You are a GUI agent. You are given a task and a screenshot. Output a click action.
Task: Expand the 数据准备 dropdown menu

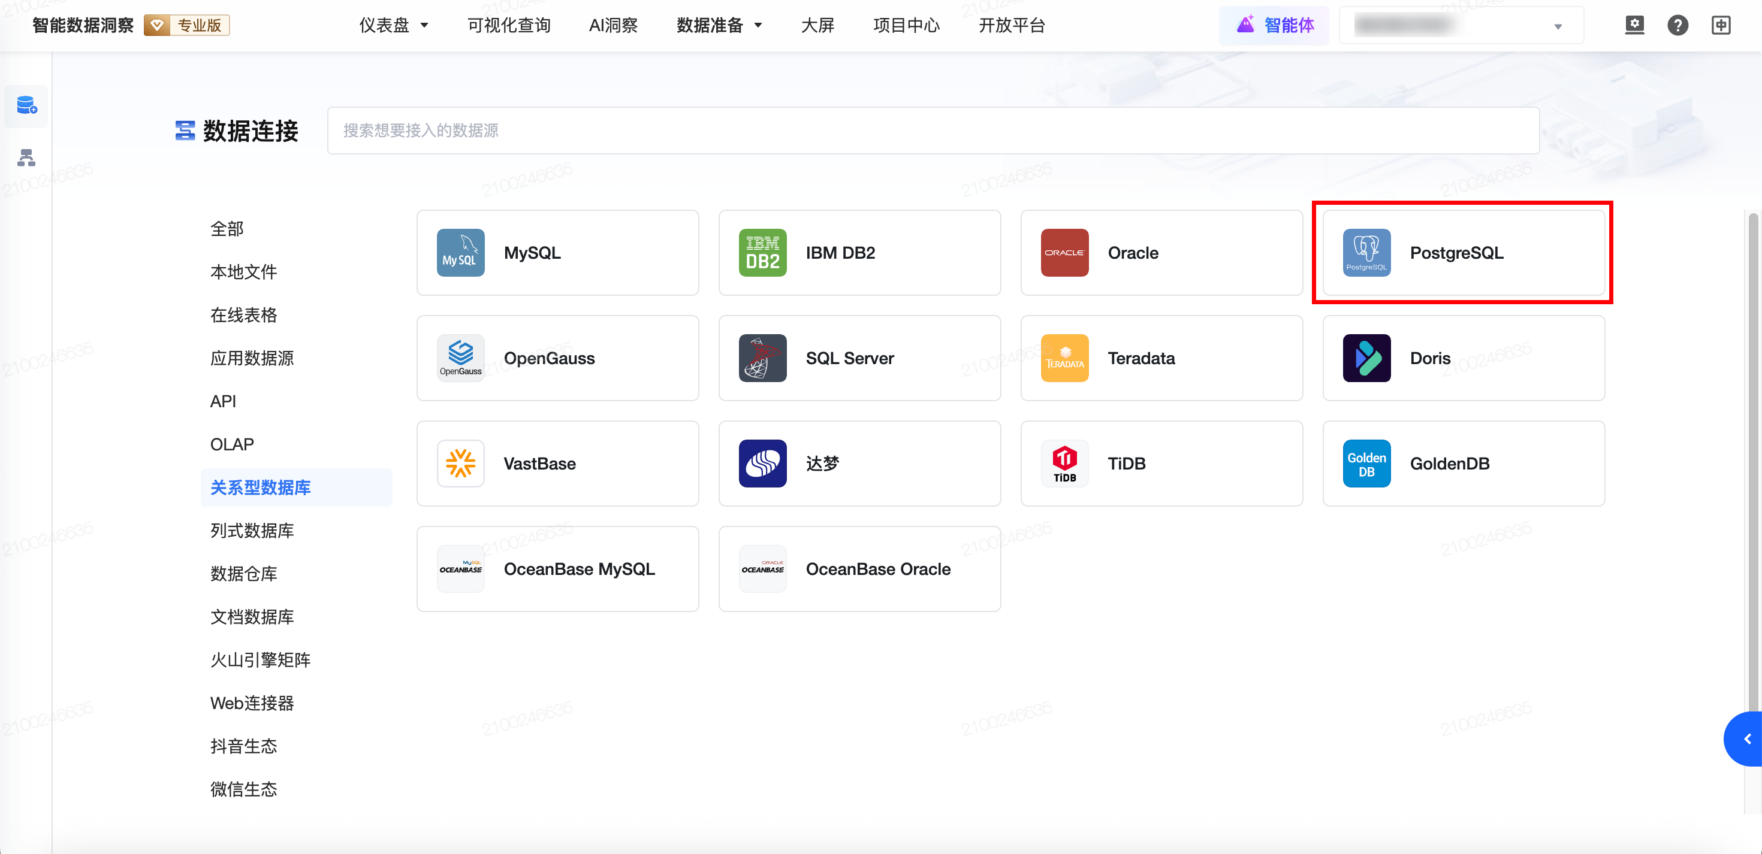[718, 25]
